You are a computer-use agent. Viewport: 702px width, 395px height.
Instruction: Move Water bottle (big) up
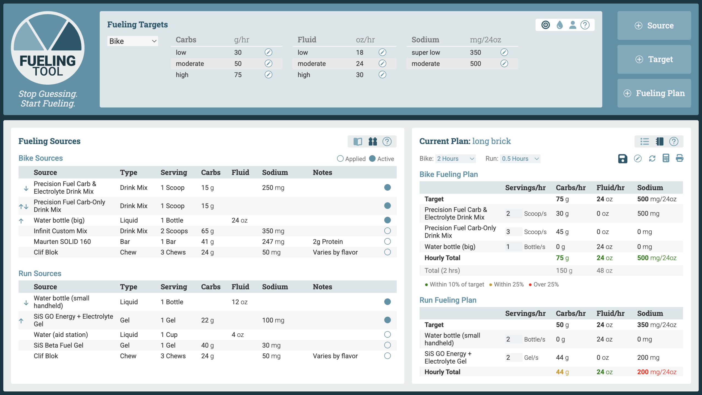(21, 221)
